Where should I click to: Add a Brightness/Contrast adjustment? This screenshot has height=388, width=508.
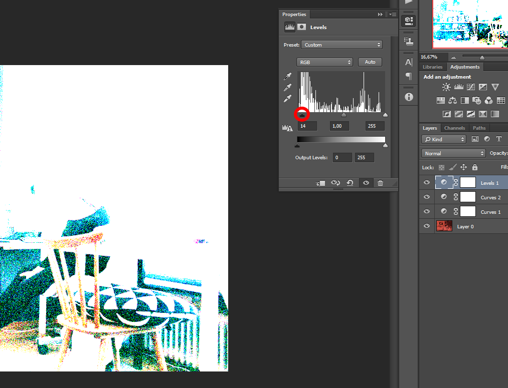coord(445,86)
